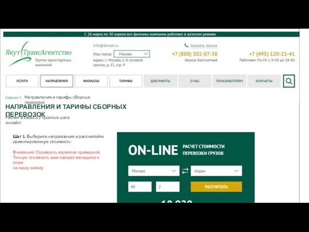
Task: Click the weight field containing 40
Action: click(140, 187)
